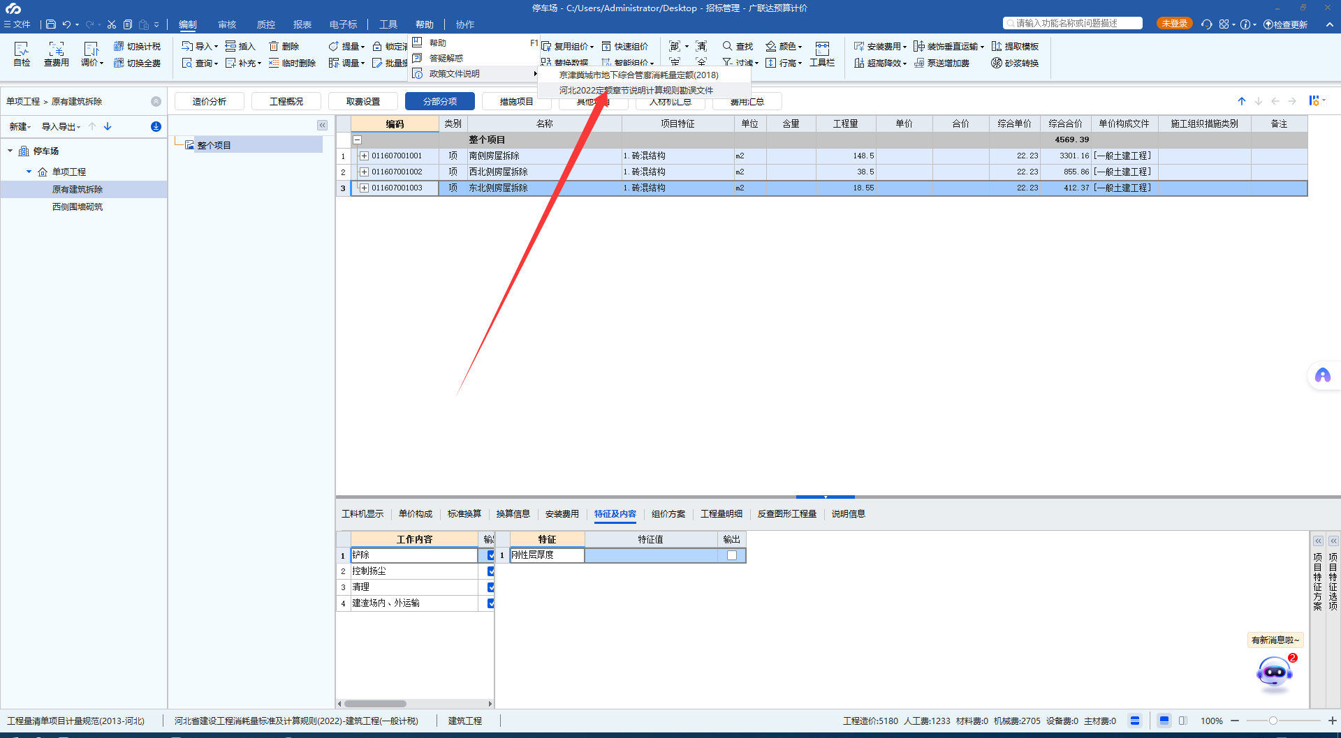Switch to the 工程量明细 bottom tab
The height and width of the screenshot is (738, 1341).
tap(721, 514)
